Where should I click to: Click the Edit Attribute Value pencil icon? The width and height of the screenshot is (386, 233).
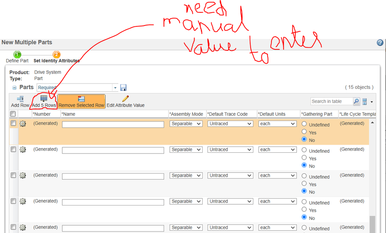[125, 99]
